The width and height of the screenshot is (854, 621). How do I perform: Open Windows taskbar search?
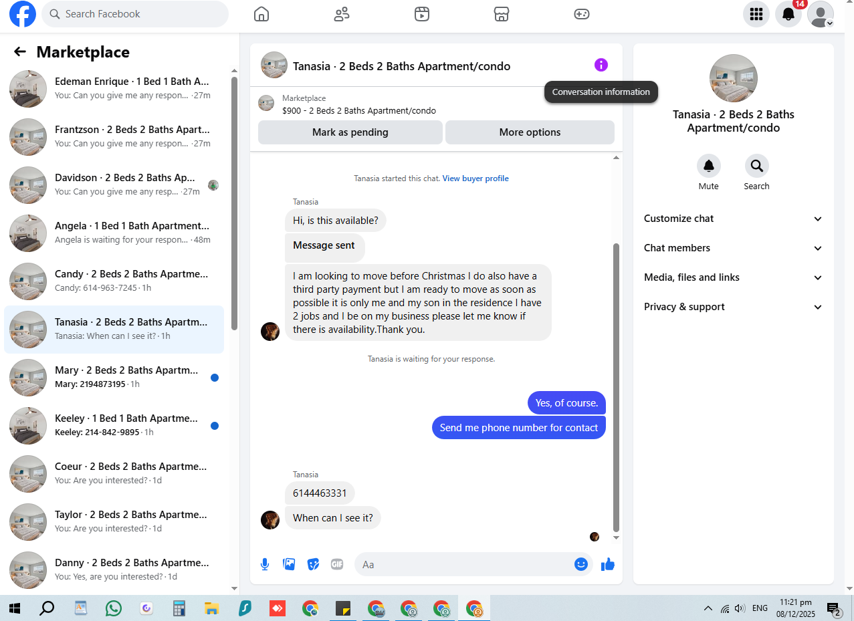click(47, 608)
